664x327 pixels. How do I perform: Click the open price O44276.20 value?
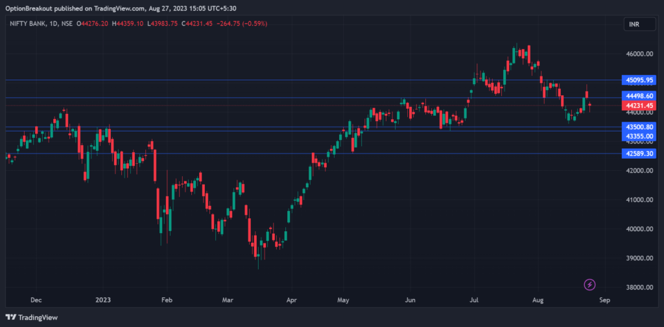92,24
